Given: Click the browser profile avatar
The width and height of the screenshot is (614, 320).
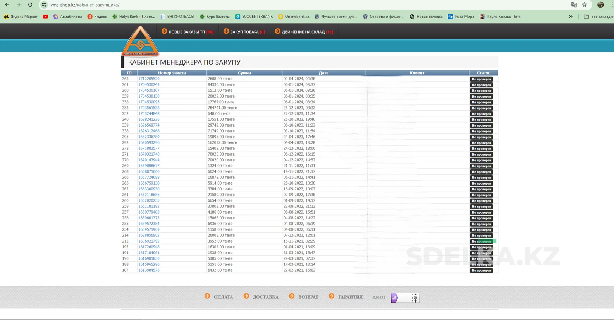Looking at the screenshot, I should [x=600, y=5].
